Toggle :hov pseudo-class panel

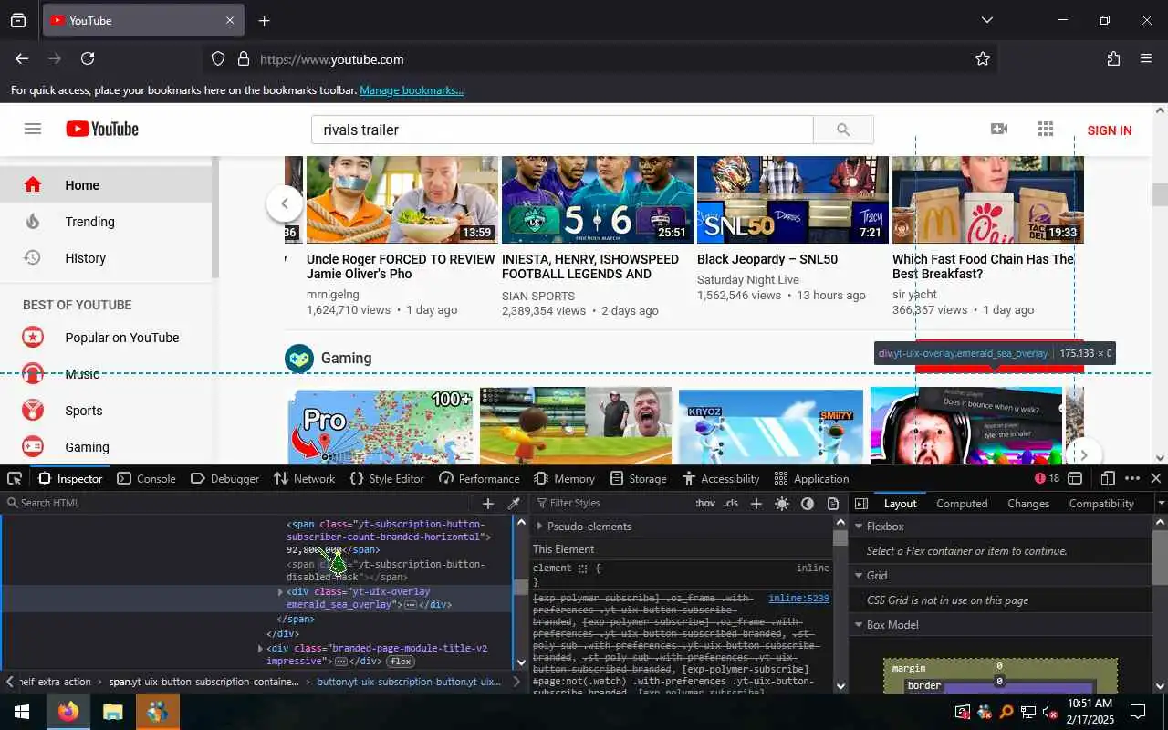tap(705, 504)
